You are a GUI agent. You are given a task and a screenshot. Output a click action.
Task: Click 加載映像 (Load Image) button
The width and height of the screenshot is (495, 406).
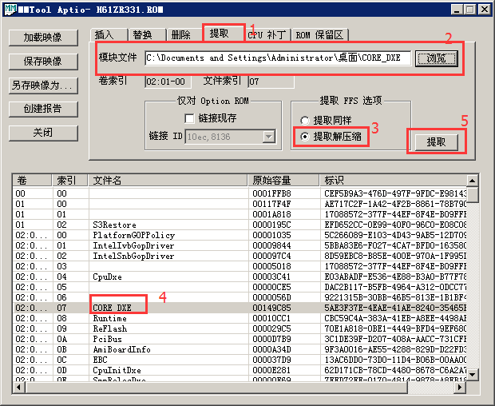tap(43, 38)
